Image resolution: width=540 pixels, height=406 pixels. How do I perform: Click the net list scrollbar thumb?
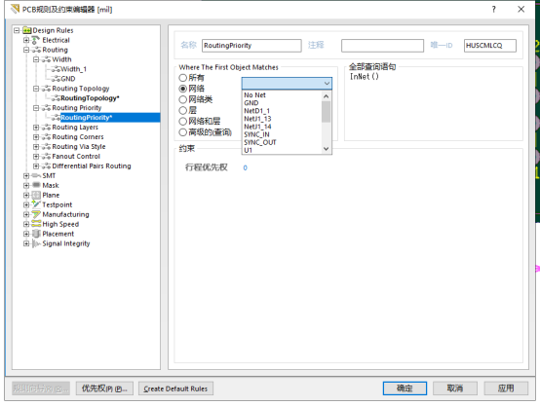point(327,112)
